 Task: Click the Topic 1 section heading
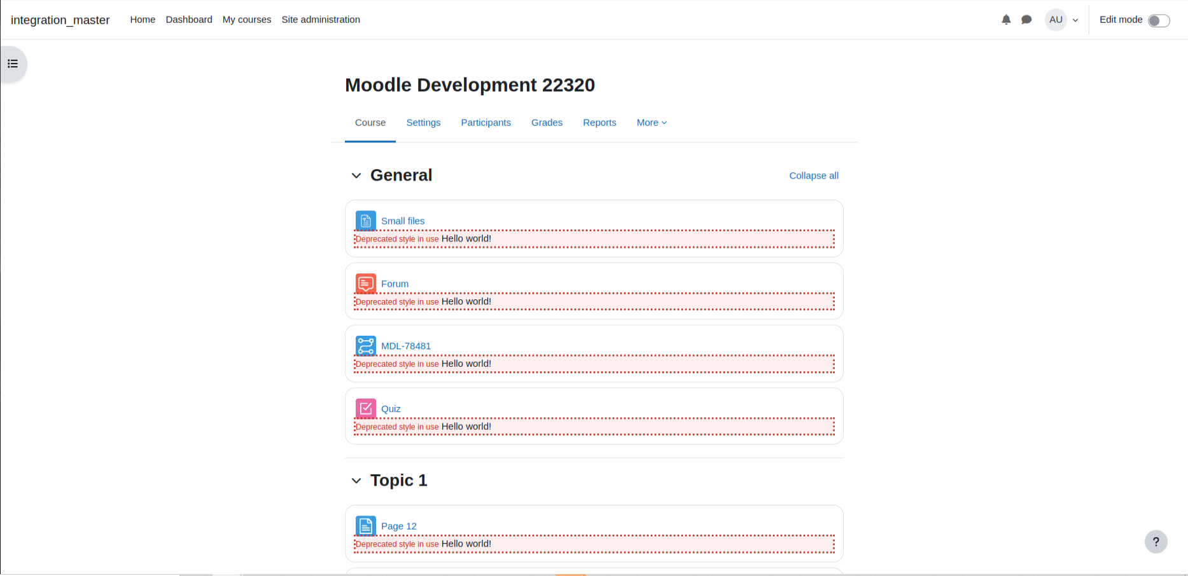[x=399, y=481]
